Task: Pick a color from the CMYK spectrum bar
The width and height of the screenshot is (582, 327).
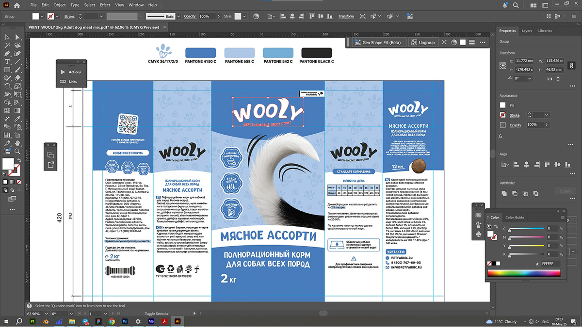Action: coord(524,273)
